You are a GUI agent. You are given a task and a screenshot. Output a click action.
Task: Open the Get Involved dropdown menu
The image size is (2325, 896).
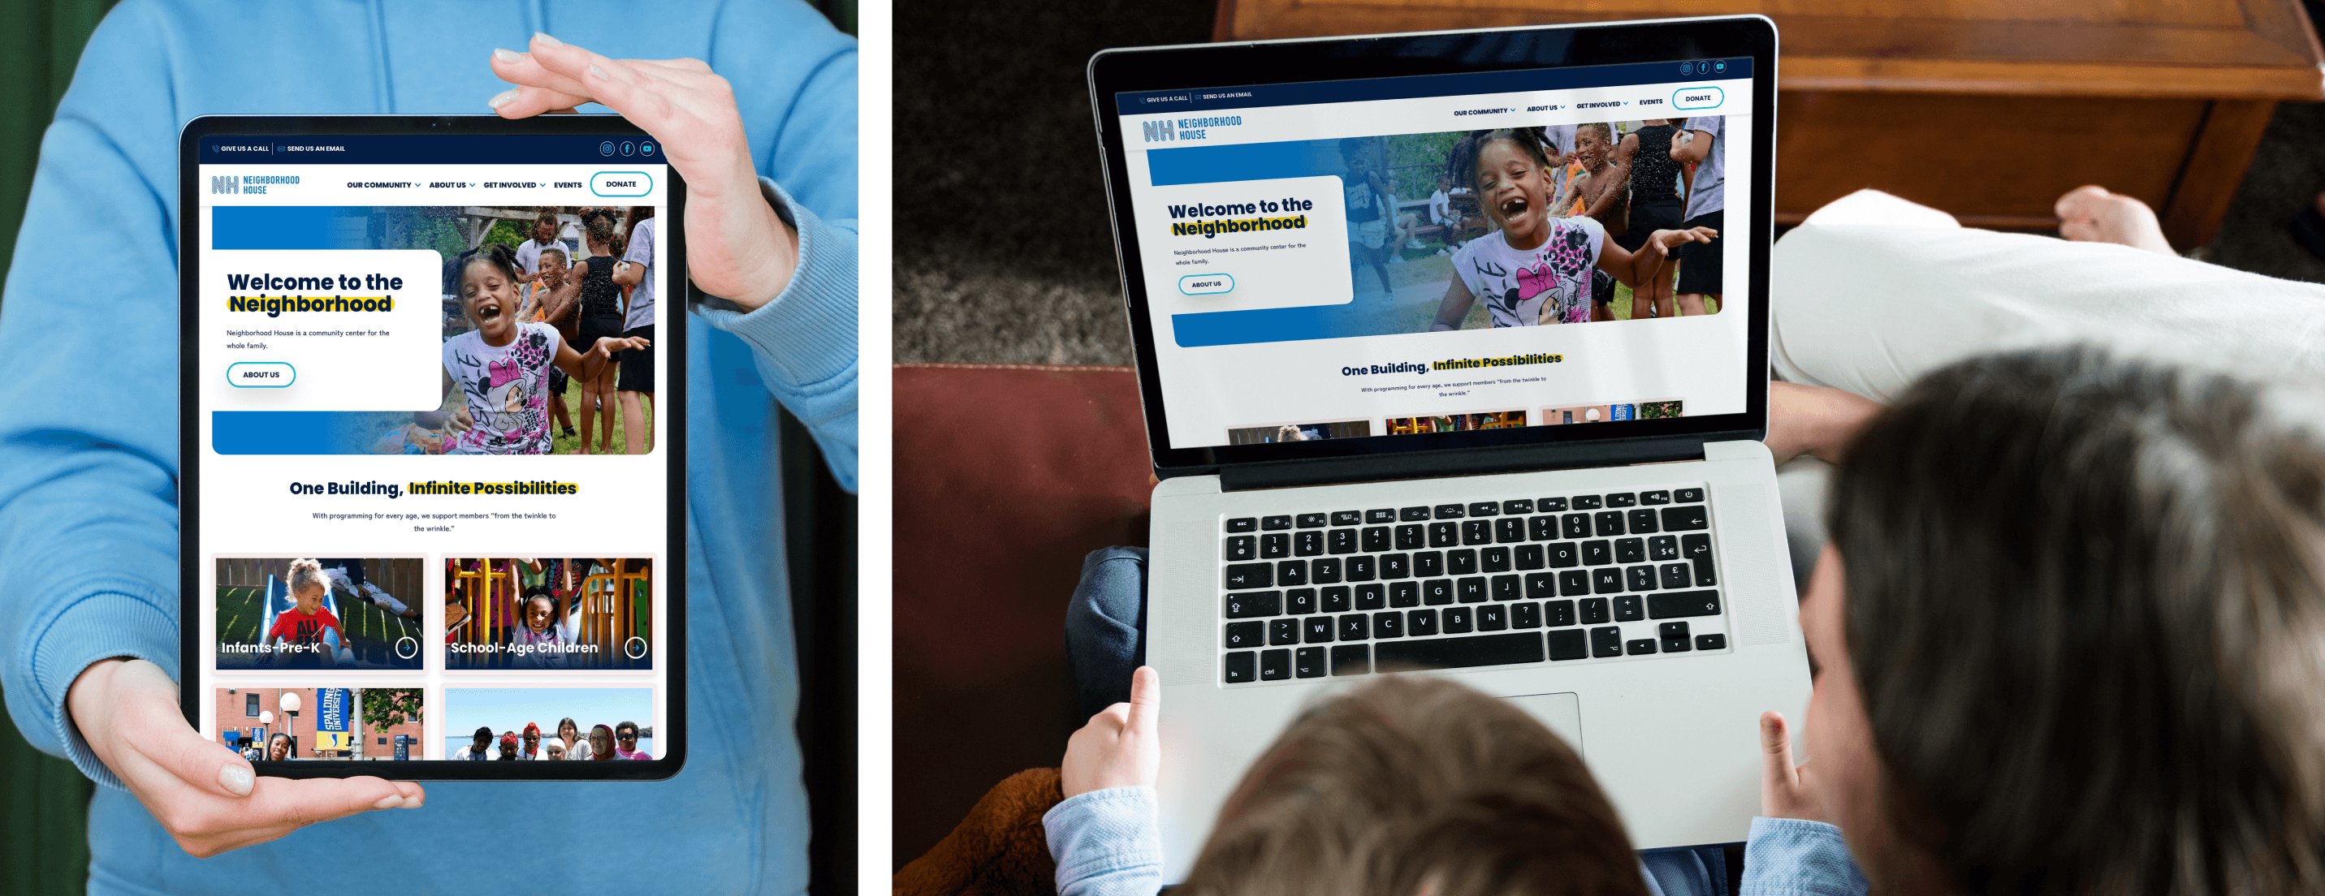(512, 183)
